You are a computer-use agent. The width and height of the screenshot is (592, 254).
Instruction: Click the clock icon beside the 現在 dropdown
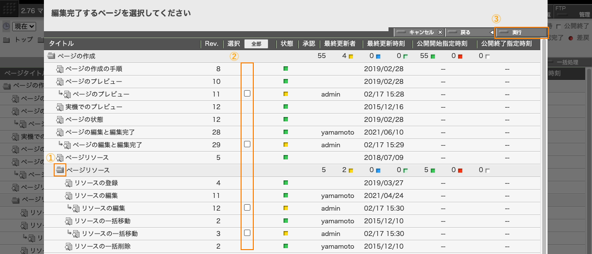tap(6, 26)
